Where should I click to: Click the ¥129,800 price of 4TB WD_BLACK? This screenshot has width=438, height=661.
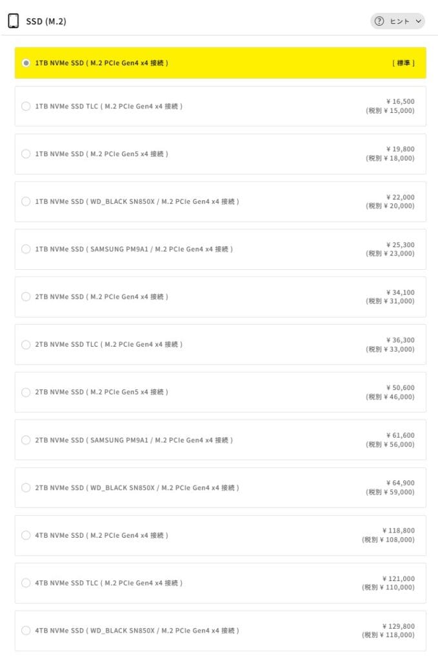tap(398, 626)
